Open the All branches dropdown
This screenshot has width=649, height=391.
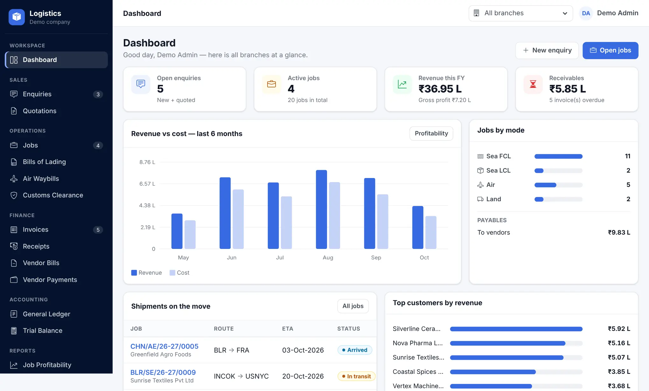pyautogui.click(x=520, y=13)
